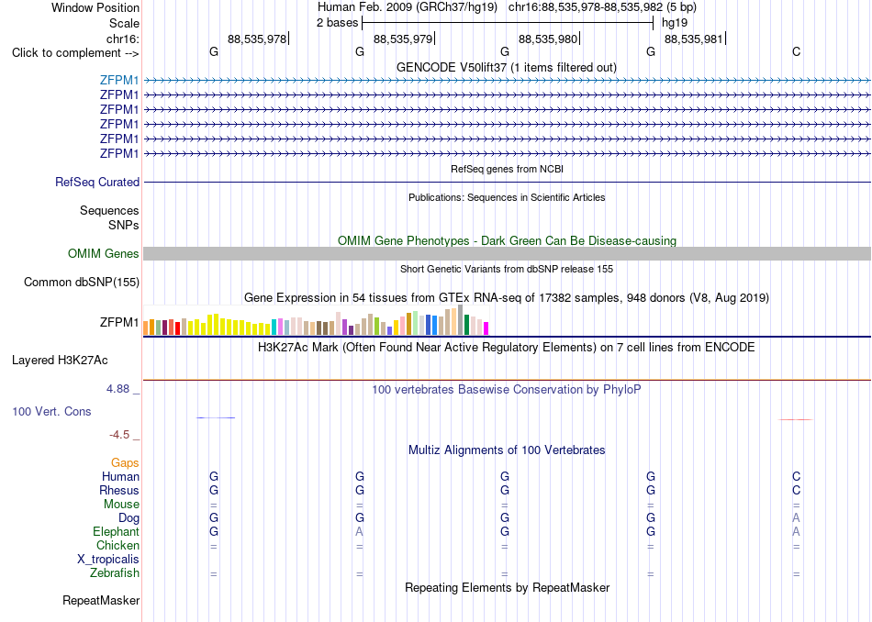872x622 pixels.
Task: Open the GTEx Gene Expression track title
Action: (507, 298)
